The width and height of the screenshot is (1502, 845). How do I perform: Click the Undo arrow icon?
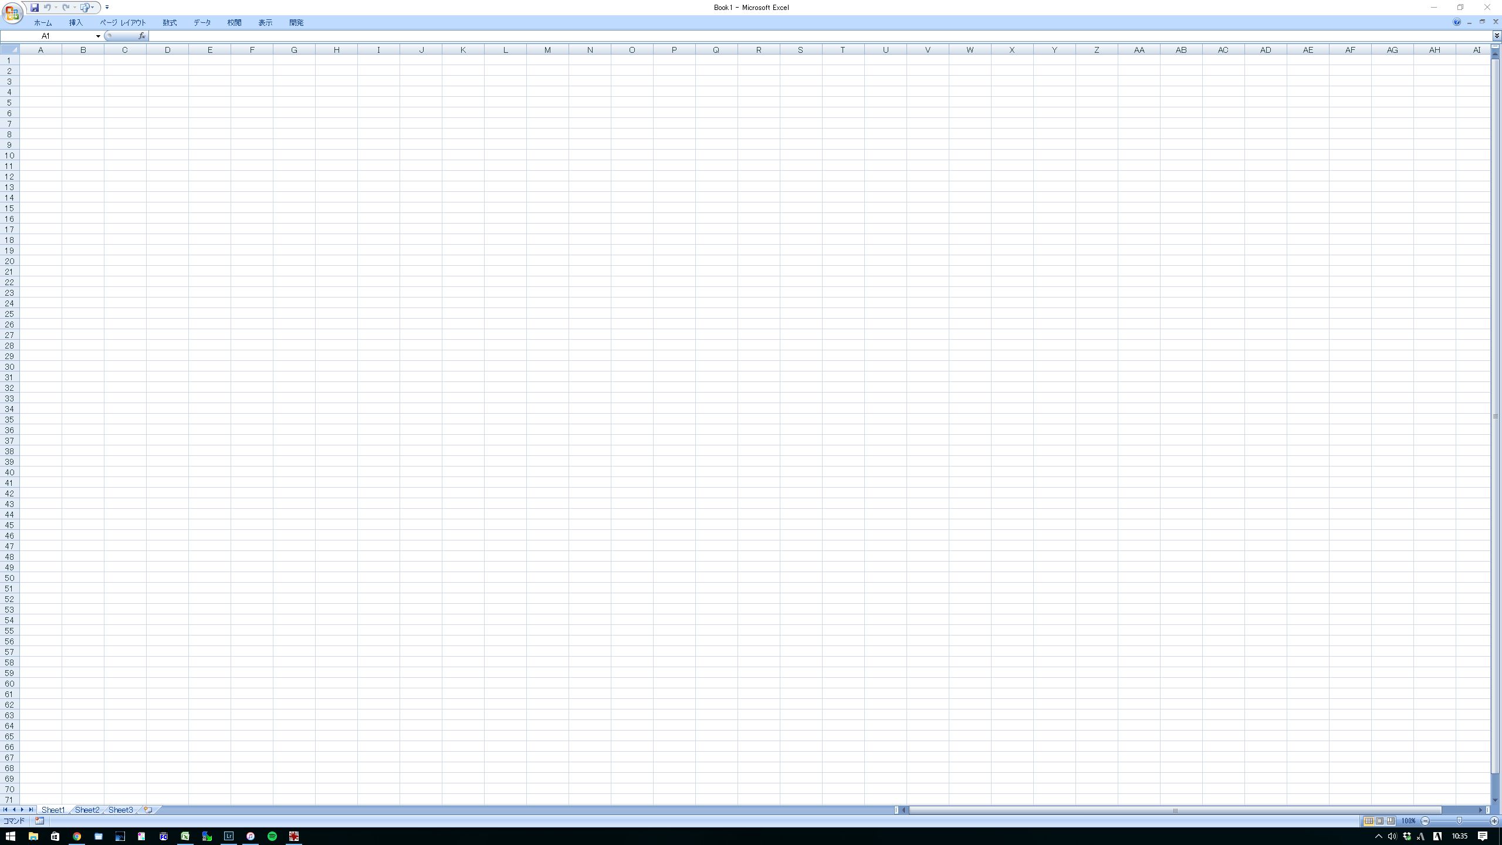pos(48,8)
